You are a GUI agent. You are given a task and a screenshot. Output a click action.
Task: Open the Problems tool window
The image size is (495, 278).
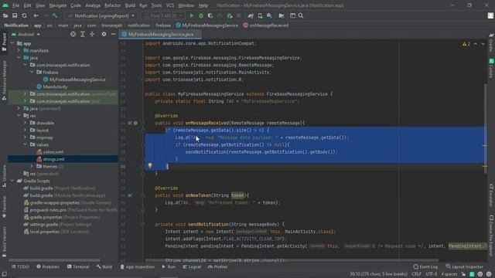pyautogui.click(x=48, y=266)
